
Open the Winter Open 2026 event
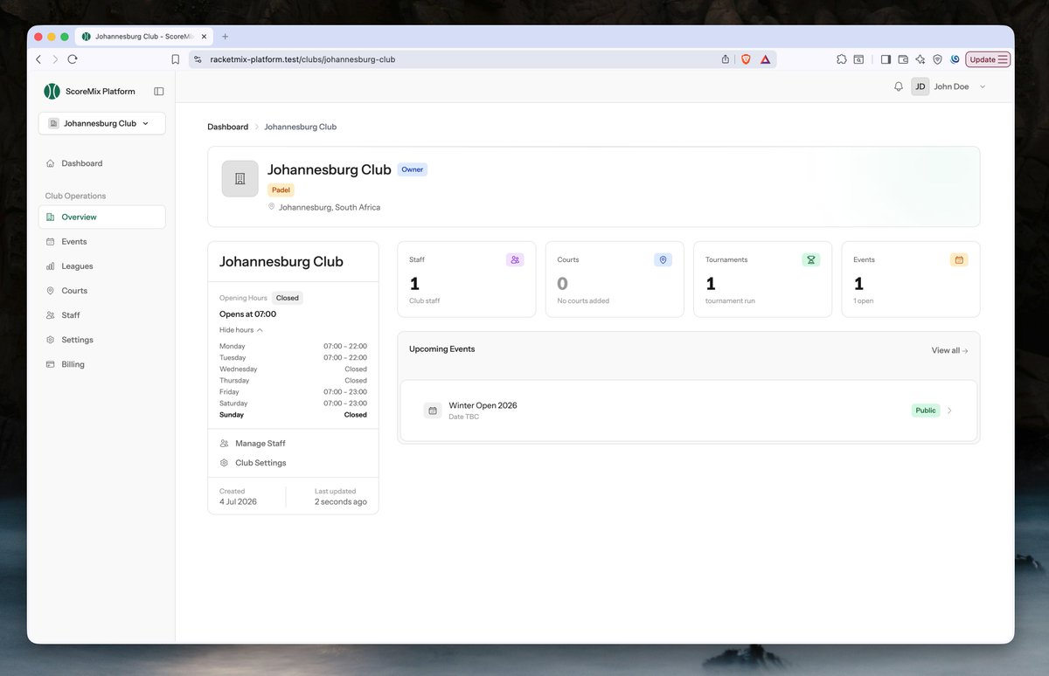[689, 410]
